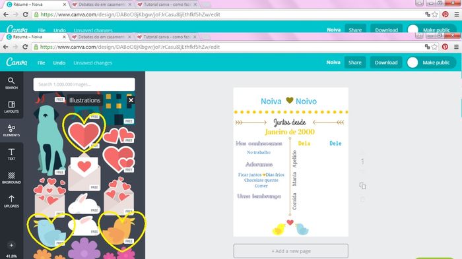Open the Background panel

coord(11,178)
